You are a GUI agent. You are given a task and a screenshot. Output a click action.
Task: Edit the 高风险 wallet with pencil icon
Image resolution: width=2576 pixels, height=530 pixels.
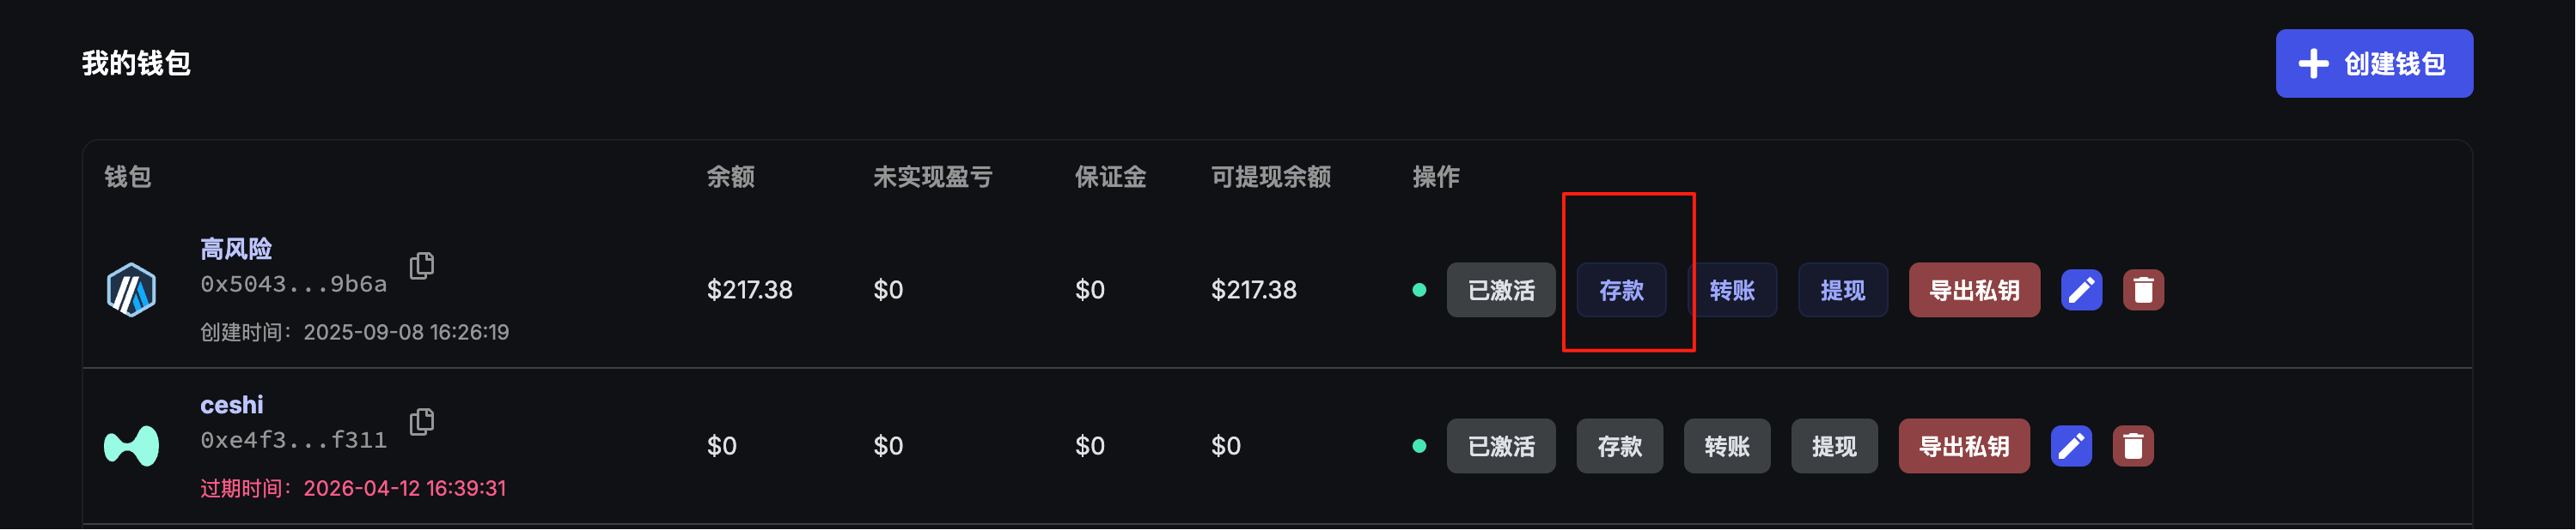(2081, 291)
